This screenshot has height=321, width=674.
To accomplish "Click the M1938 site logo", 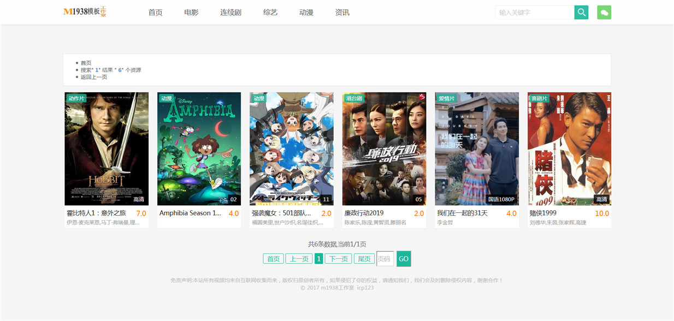I will [x=85, y=11].
